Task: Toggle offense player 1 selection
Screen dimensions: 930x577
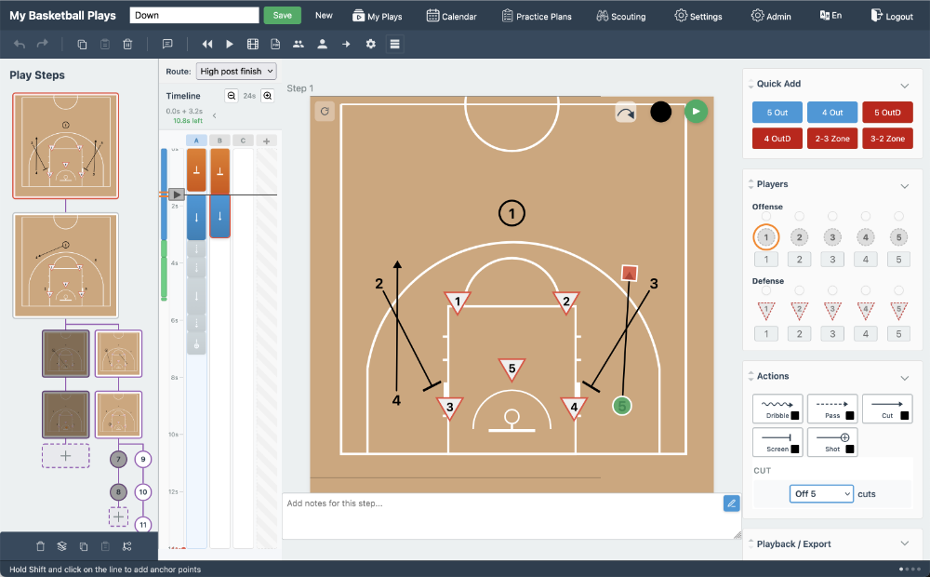Action: (x=766, y=236)
